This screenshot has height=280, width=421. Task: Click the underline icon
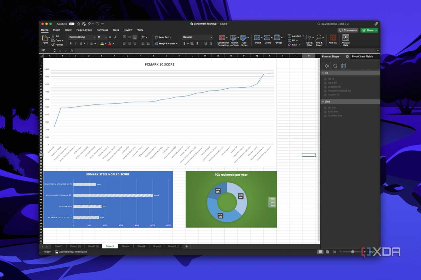[x=80, y=43]
